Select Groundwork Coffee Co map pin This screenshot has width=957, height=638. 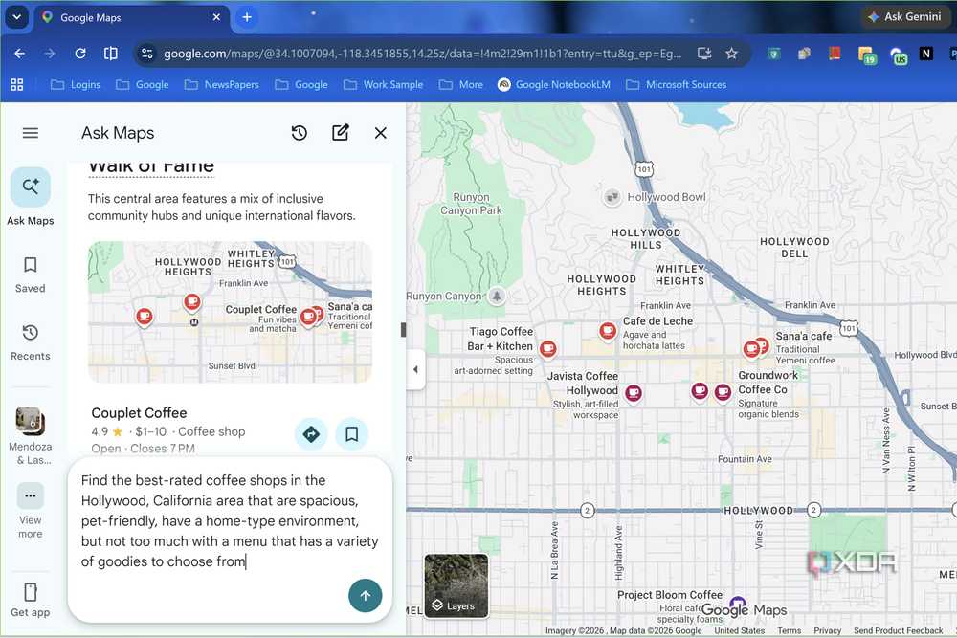click(723, 392)
